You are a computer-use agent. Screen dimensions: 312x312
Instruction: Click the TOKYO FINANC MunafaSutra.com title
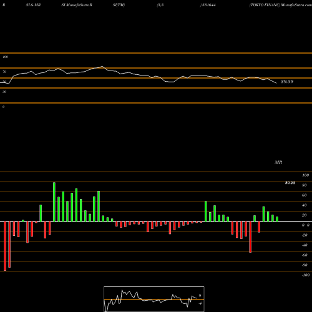click(281, 5)
